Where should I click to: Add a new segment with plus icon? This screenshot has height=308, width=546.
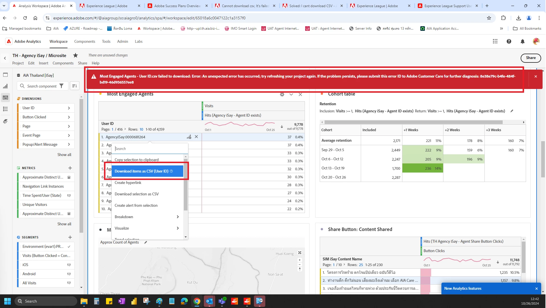70,237
